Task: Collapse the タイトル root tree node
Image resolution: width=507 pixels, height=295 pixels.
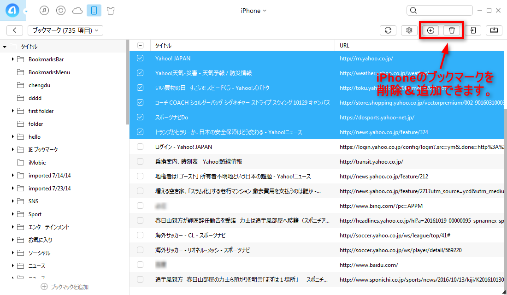Action: [5, 47]
